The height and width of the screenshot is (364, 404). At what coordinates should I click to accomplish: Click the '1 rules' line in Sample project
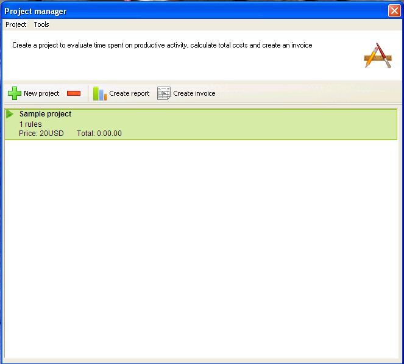30,124
